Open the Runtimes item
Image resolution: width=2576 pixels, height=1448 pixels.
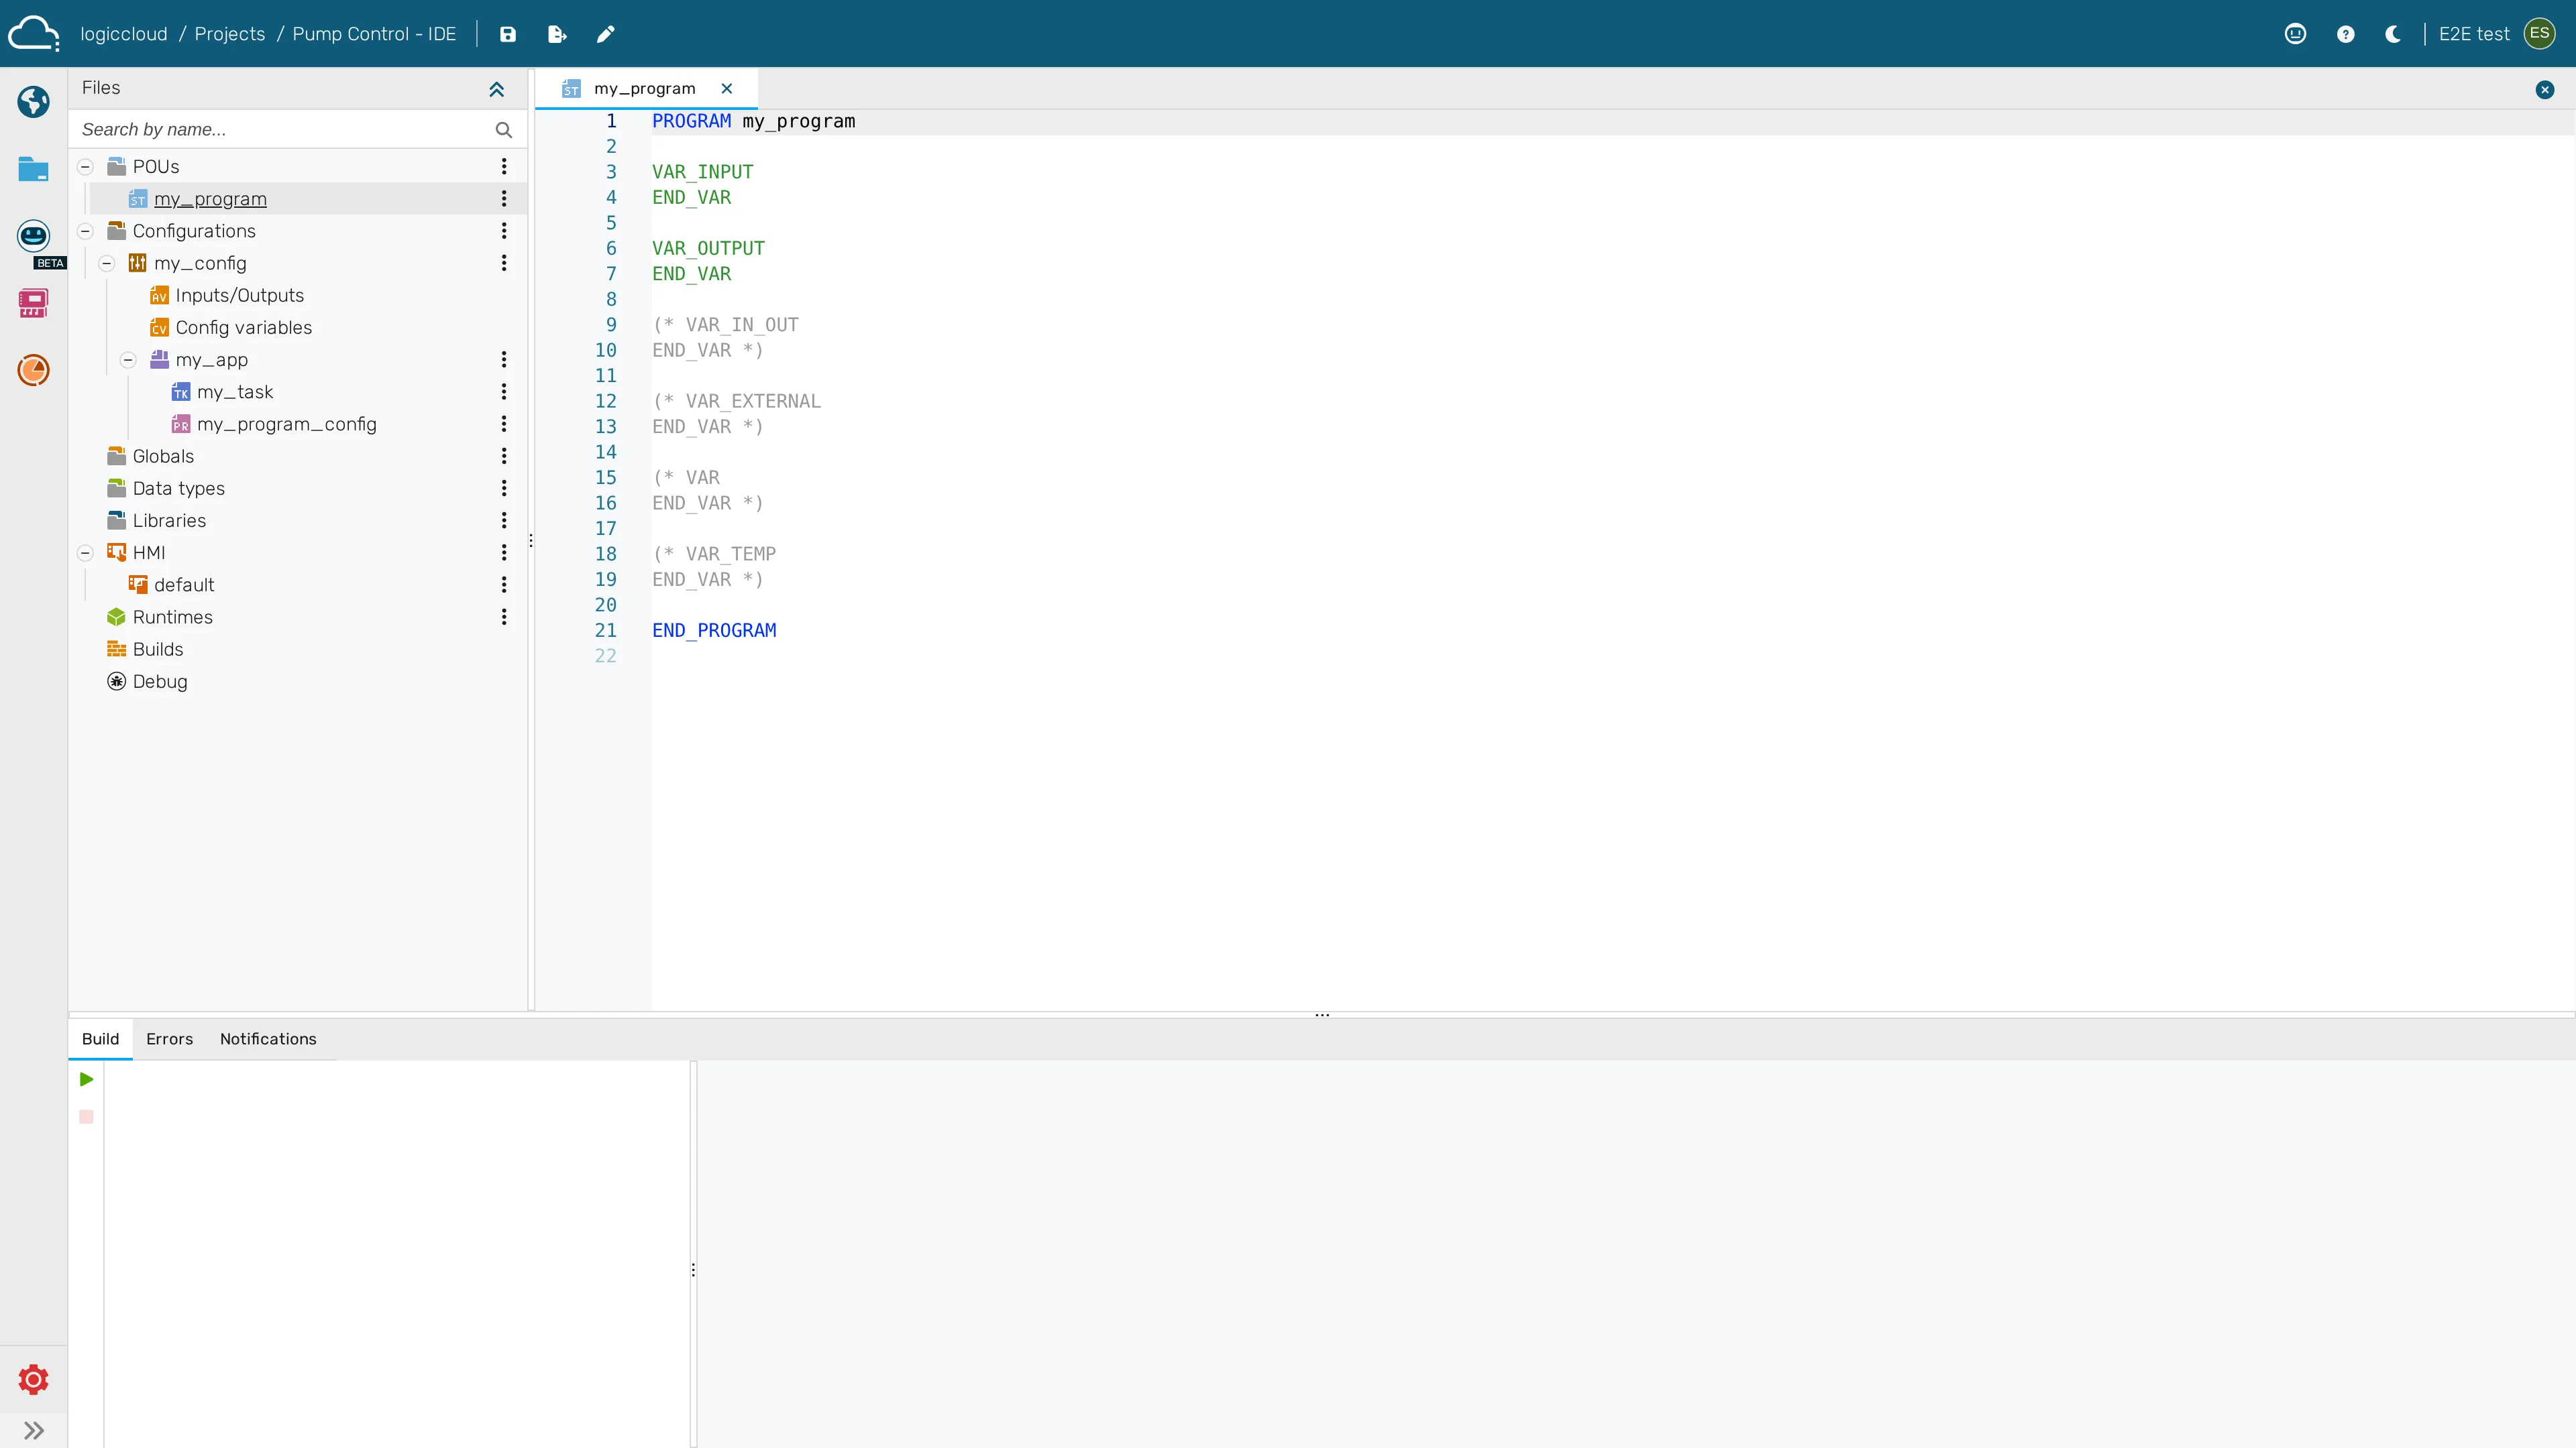(172, 617)
